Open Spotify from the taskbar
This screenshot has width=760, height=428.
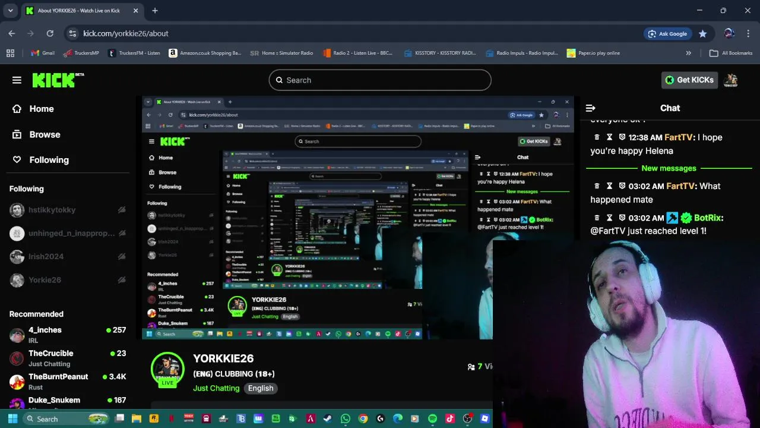[x=432, y=418]
